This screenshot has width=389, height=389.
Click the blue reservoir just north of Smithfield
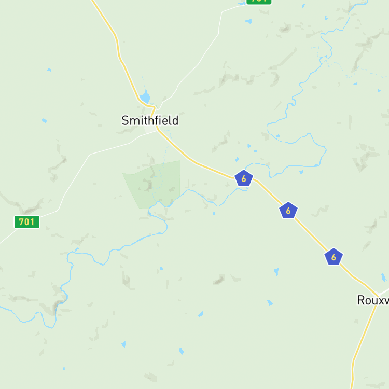pyautogui.click(x=145, y=97)
